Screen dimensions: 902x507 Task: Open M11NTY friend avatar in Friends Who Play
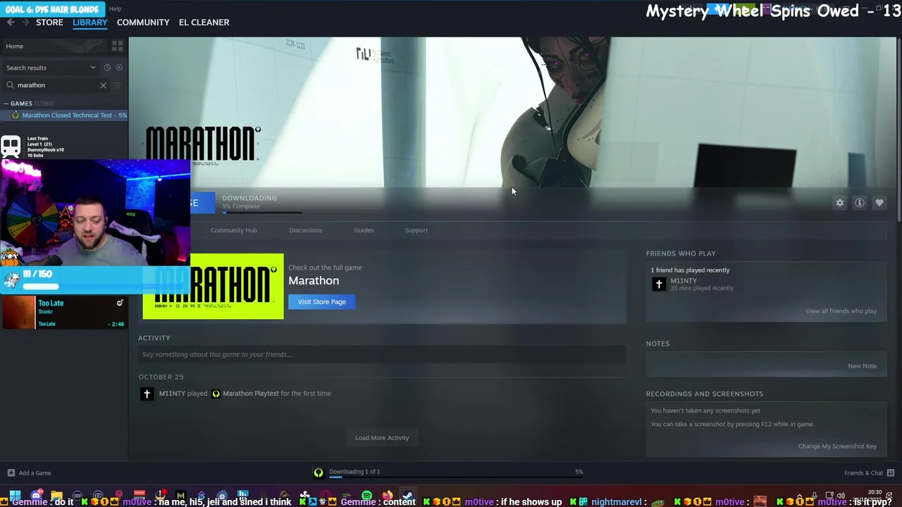point(658,284)
